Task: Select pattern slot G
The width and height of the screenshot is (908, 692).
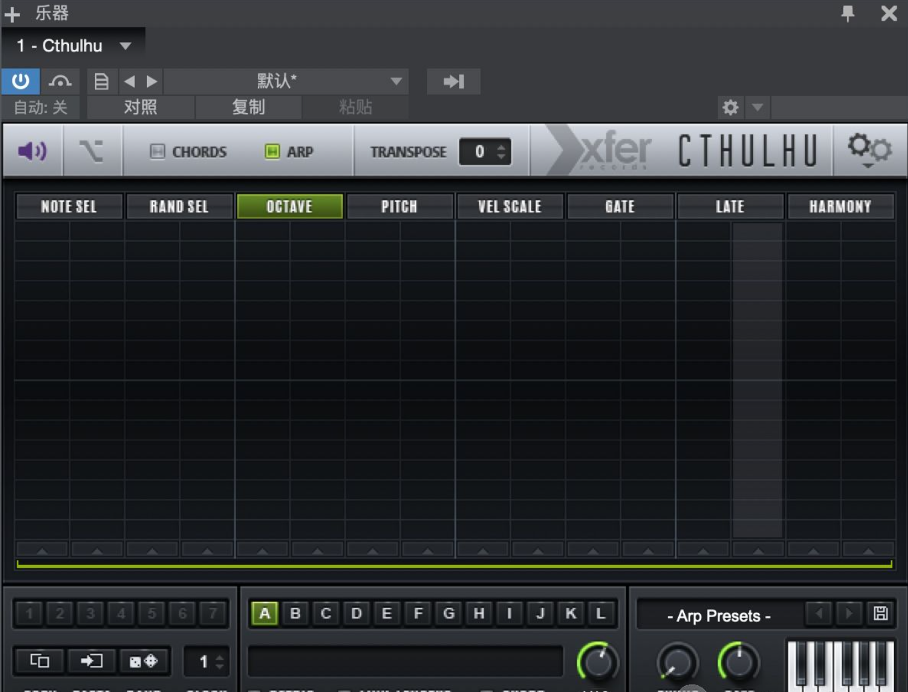Action: [449, 613]
